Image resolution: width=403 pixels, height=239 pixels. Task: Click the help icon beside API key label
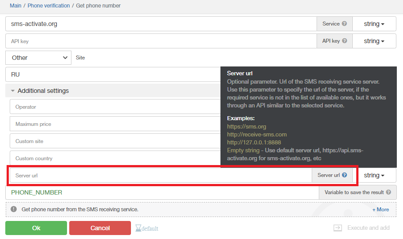click(344, 41)
